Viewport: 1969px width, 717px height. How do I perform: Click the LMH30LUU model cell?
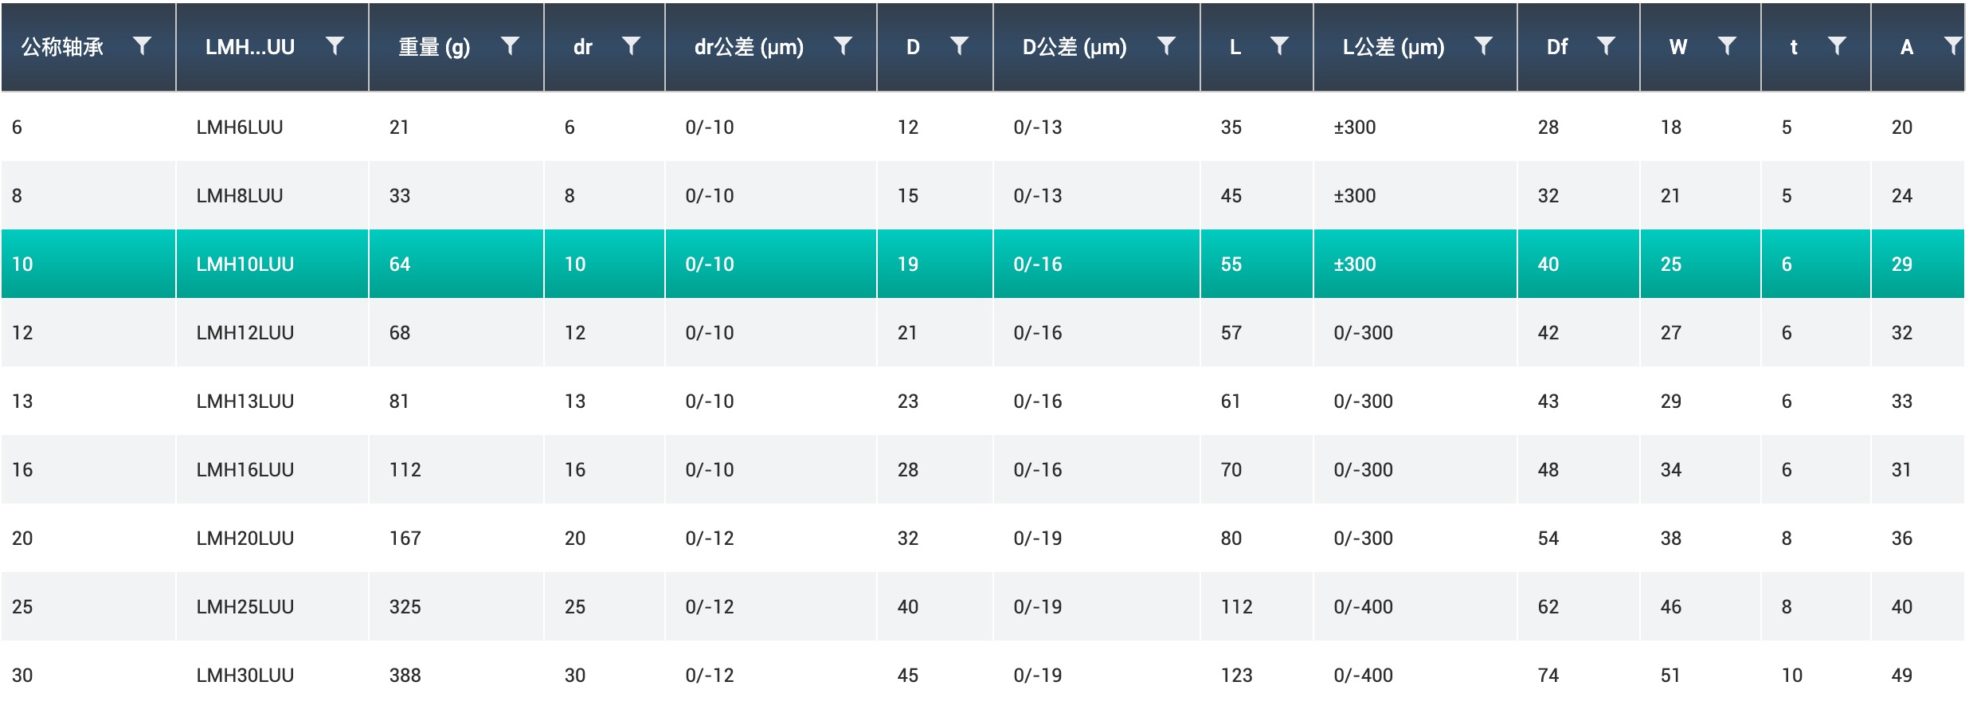(245, 676)
